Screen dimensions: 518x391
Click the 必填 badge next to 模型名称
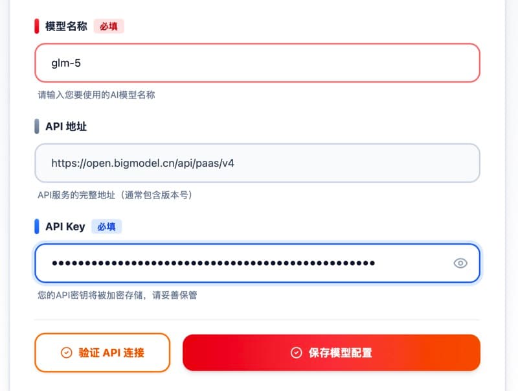pos(107,27)
